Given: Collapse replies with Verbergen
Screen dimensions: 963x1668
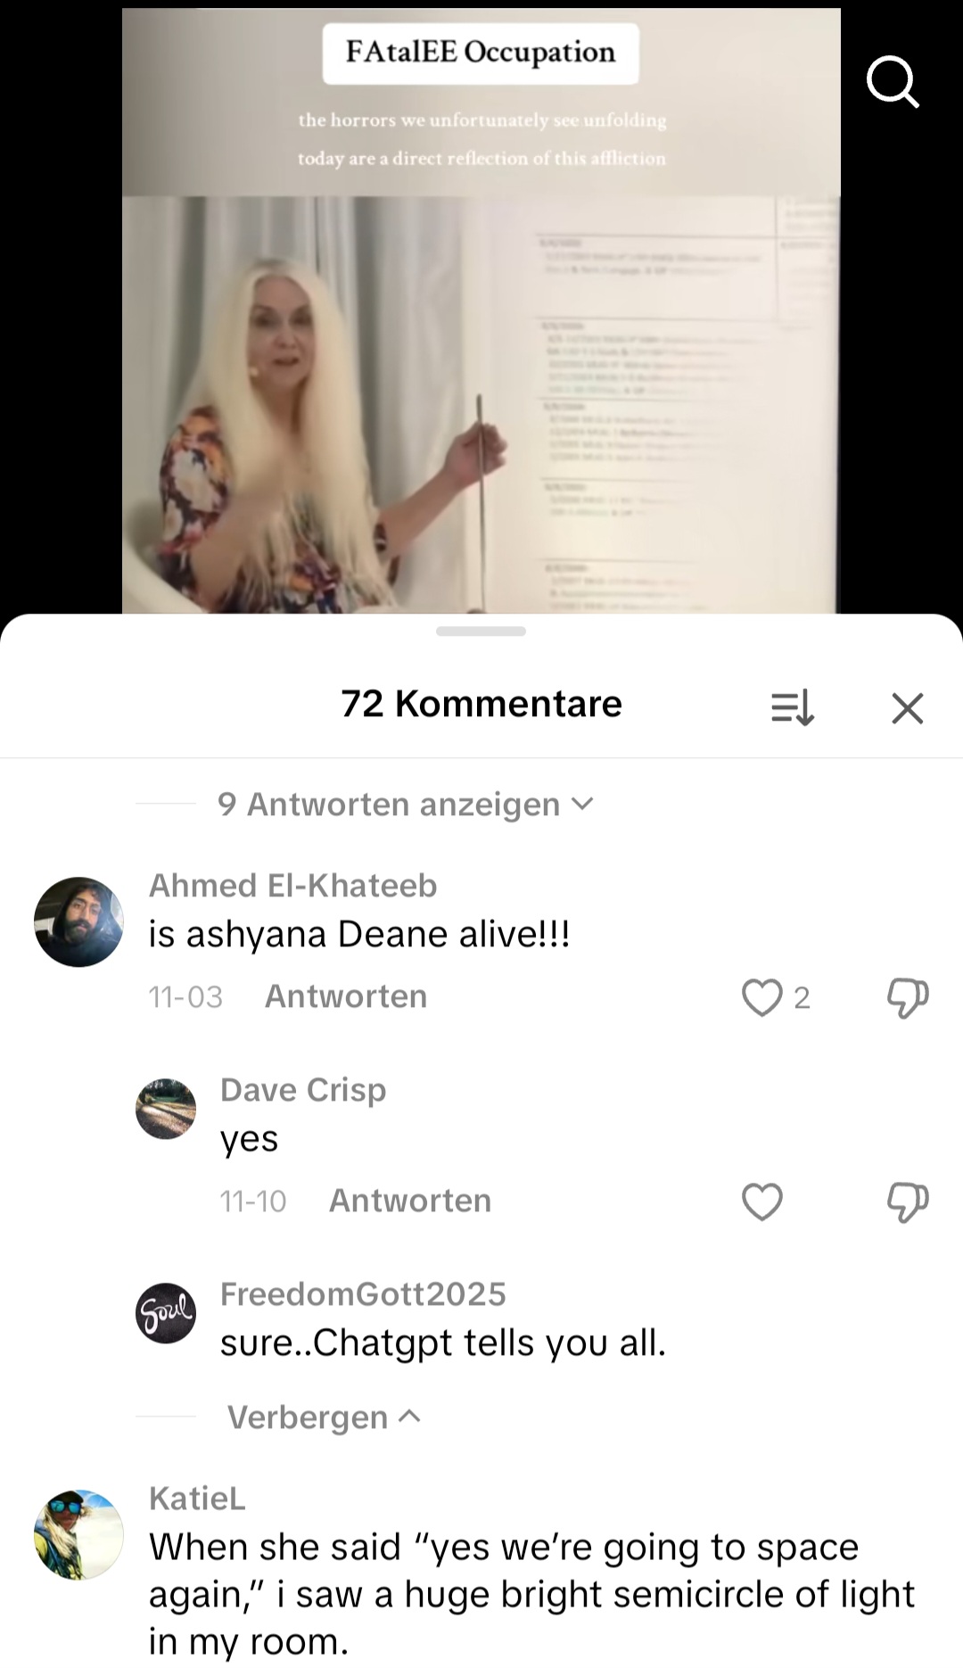Looking at the screenshot, I should click(x=324, y=1416).
